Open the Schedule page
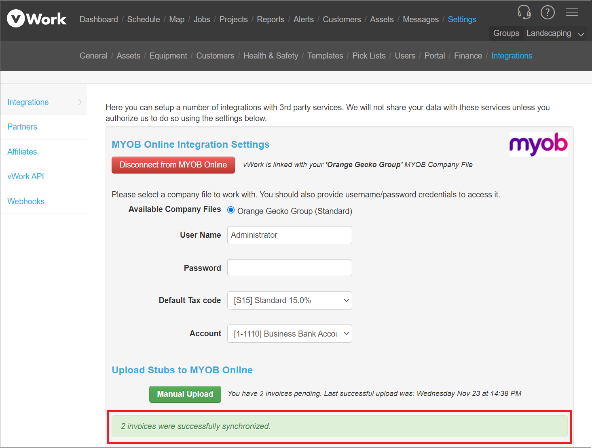 (x=144, y=19)
